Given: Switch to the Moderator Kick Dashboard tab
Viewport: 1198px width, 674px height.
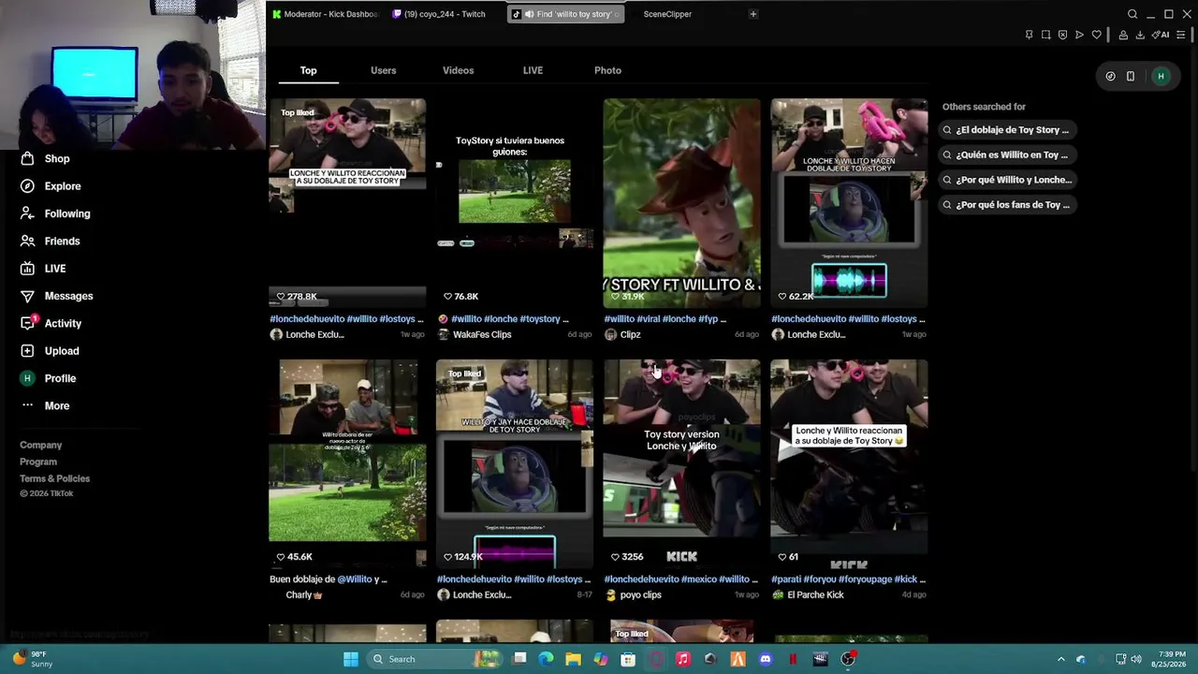Looking at the screenshot, I should pos(325,14).
